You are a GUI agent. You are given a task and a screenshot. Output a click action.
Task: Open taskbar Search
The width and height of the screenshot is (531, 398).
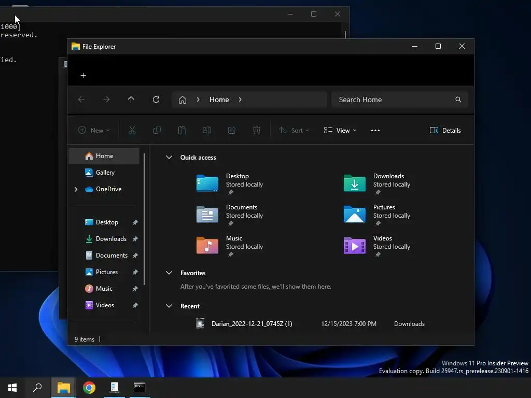[x=37, y=388]
